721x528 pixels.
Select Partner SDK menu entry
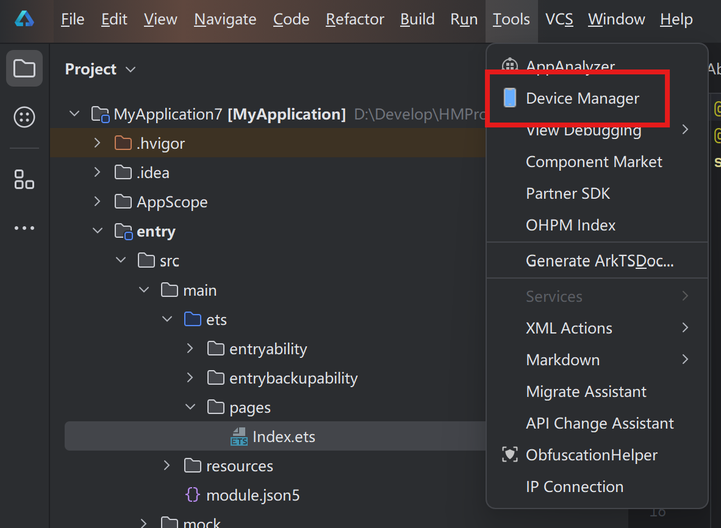click(597, 193)
